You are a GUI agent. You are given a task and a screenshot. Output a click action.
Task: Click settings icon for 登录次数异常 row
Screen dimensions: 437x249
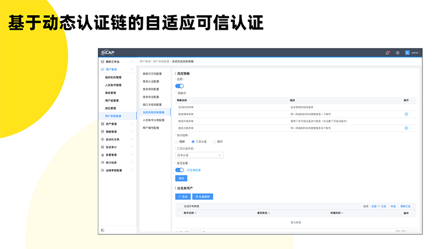coord(406,128)
